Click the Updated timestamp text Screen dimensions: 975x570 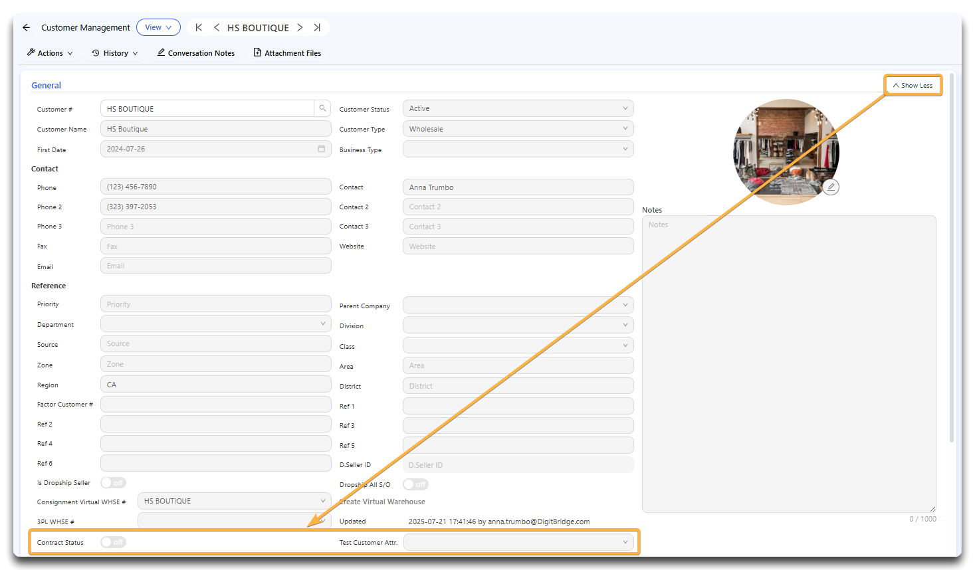tap(499, 522)
